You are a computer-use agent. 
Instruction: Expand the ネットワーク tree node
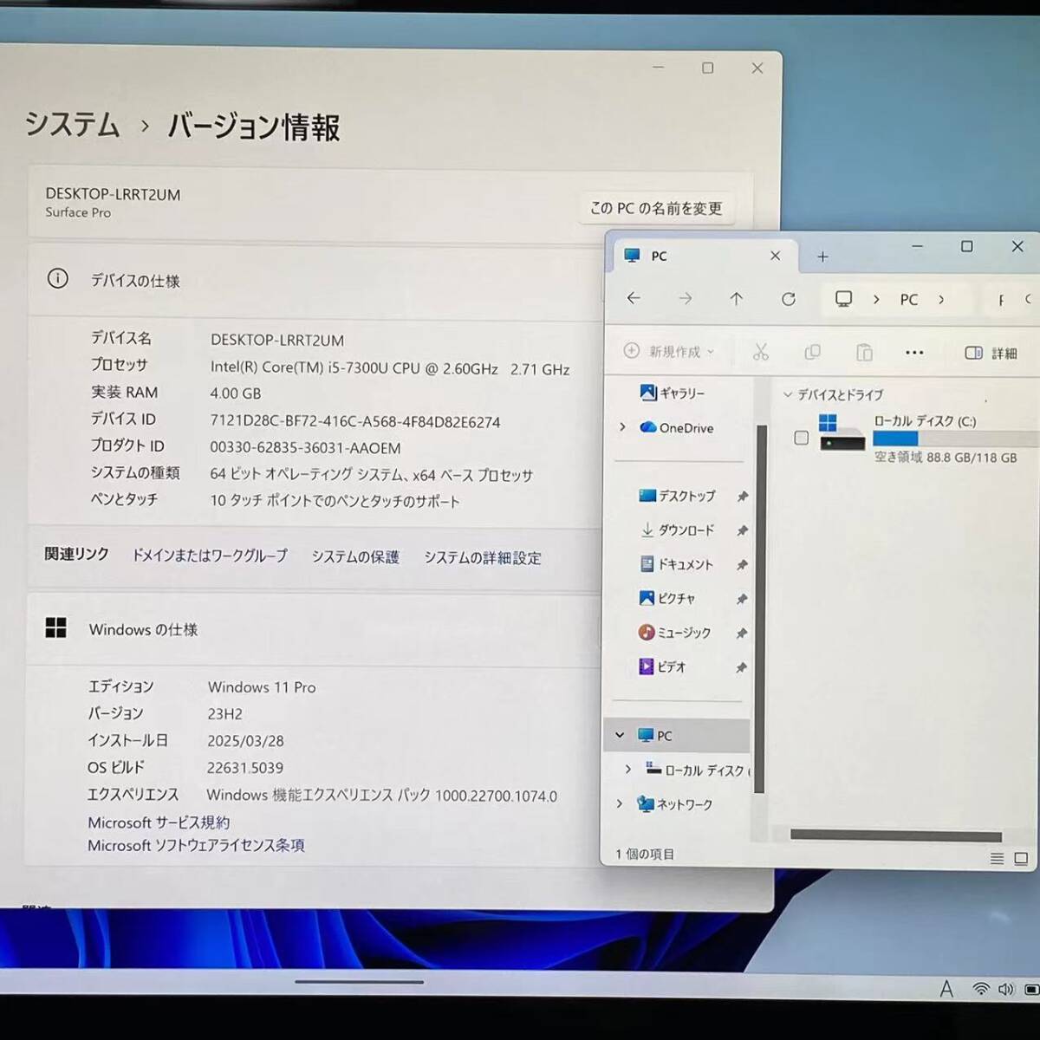619,803
